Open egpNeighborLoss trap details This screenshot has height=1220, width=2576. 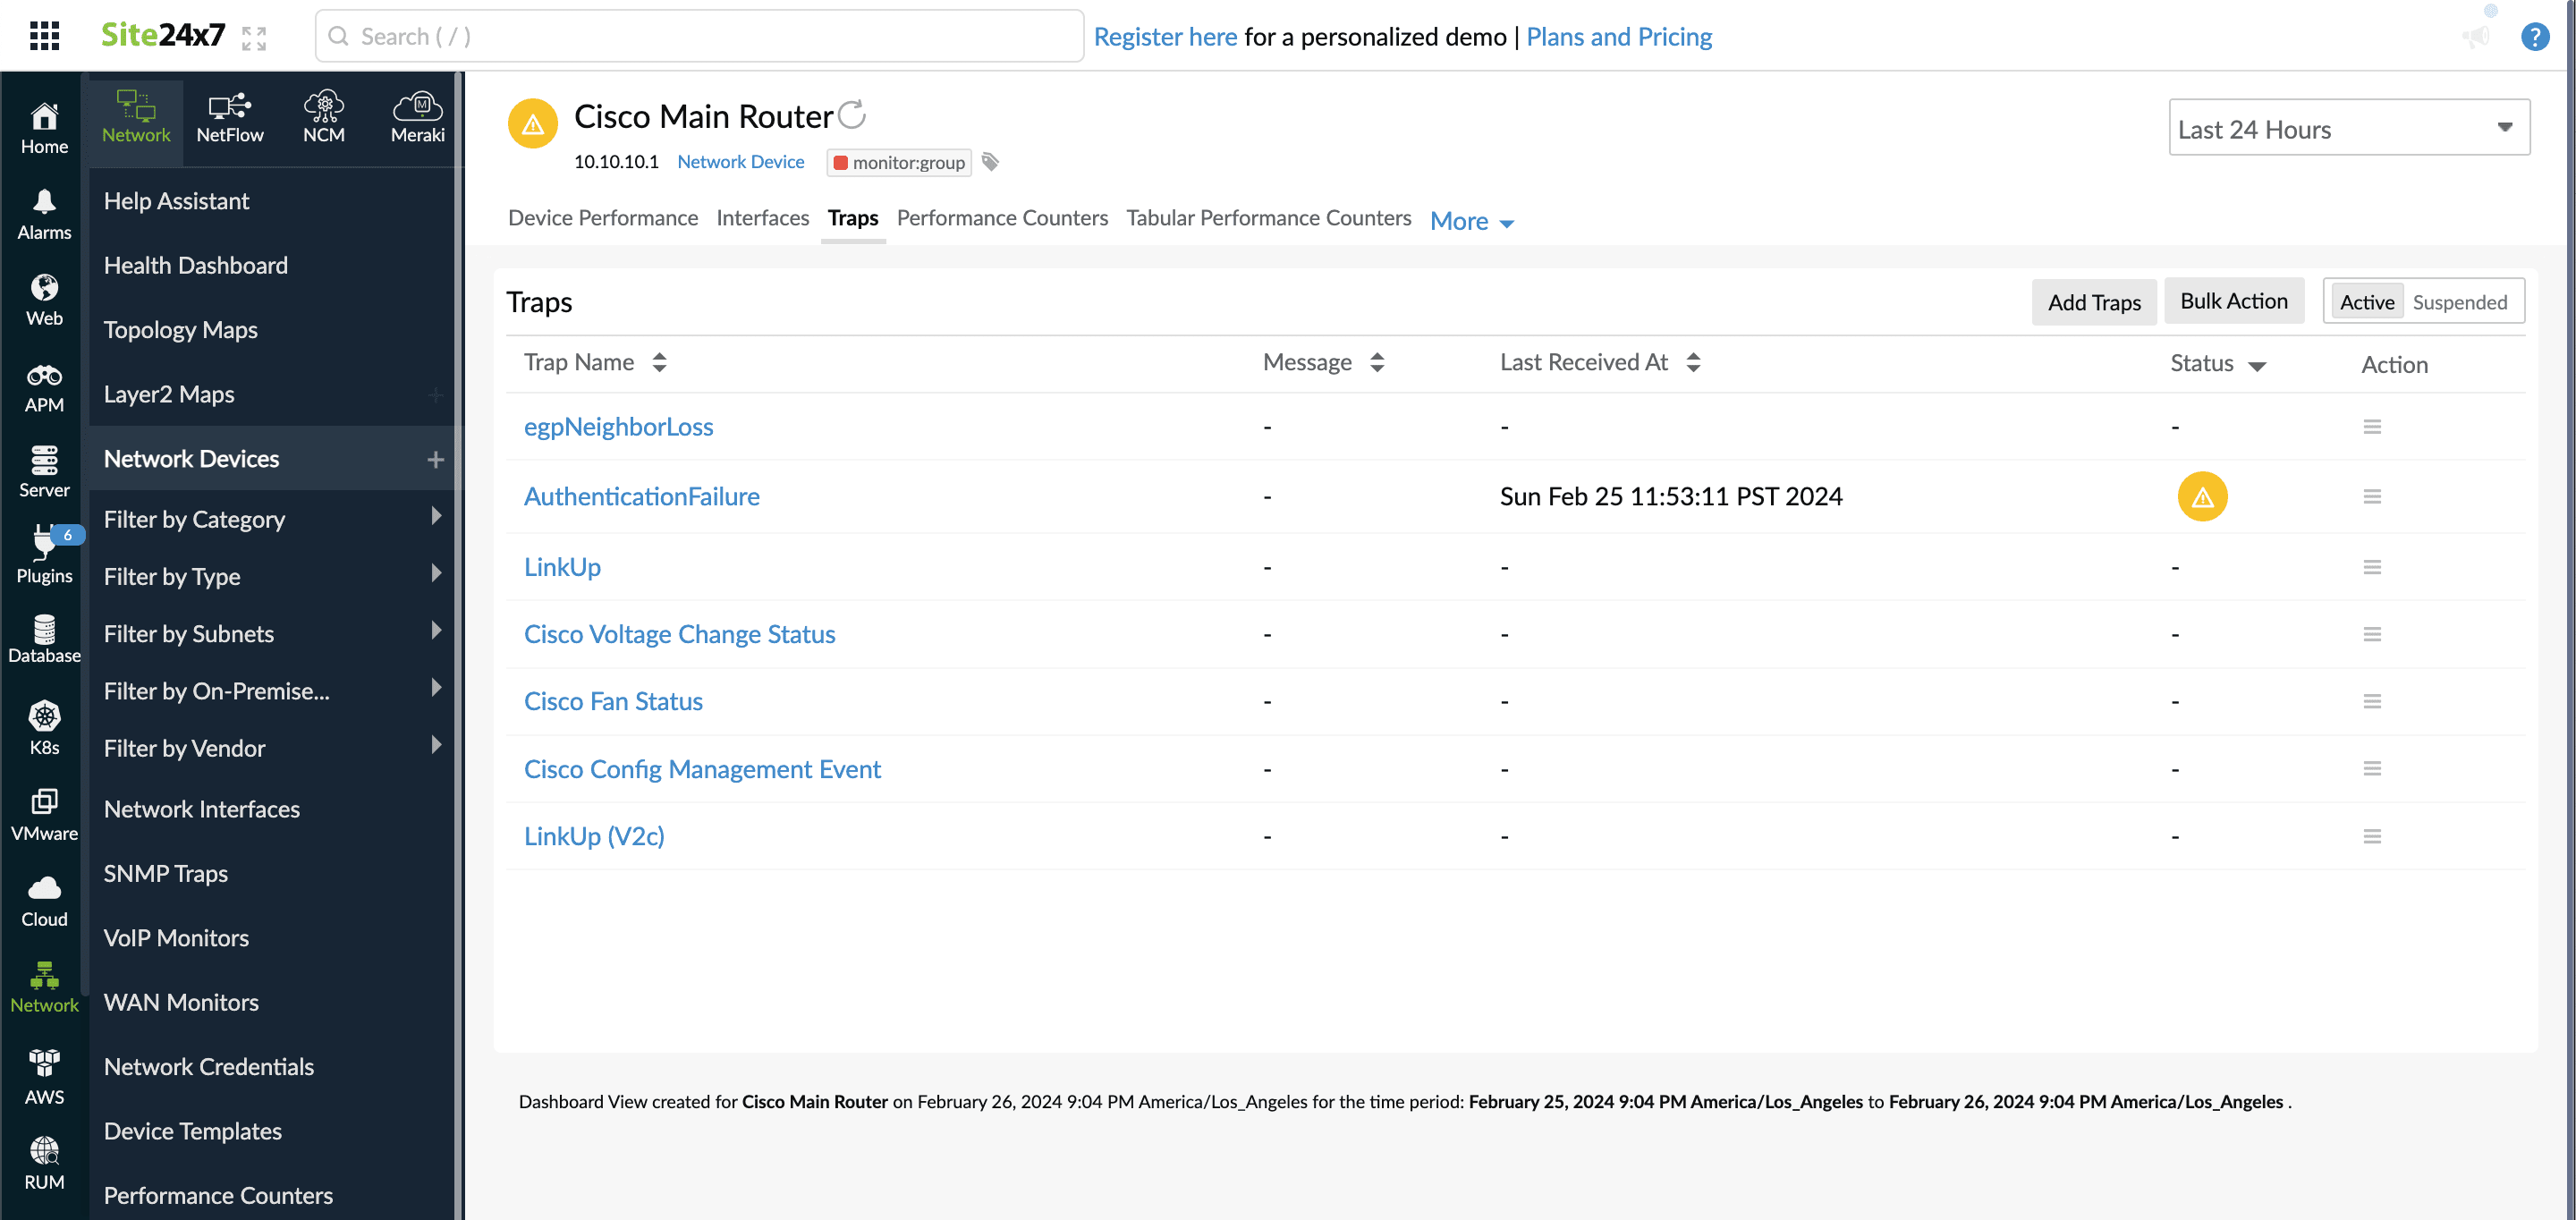tap(619, 425)
